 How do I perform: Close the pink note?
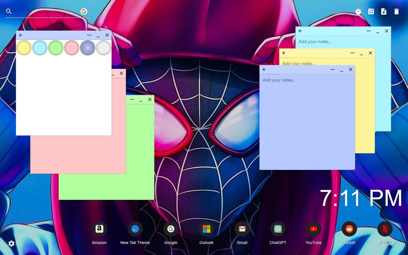point(121,73)
